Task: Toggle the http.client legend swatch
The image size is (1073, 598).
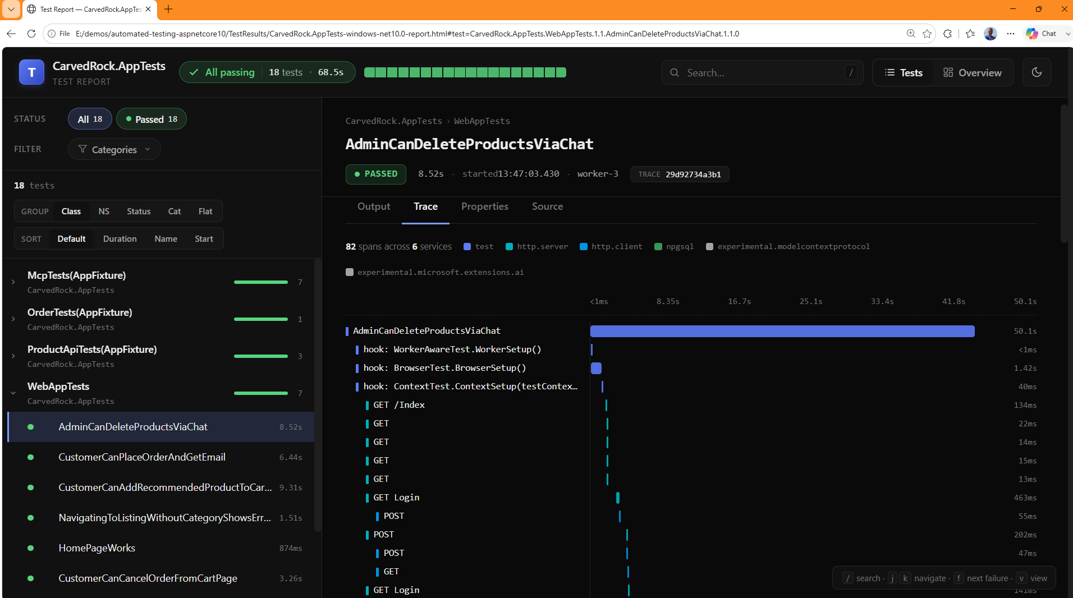Action: pos(584,247)
